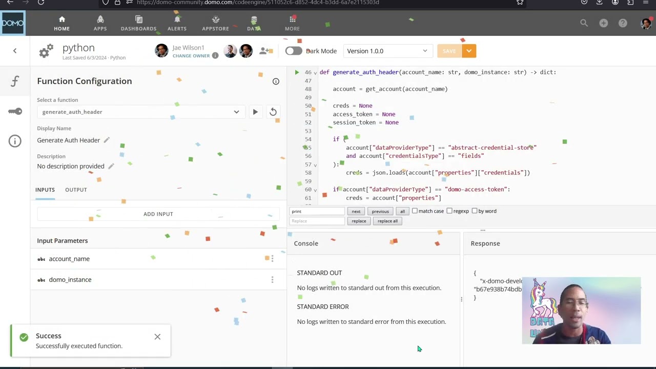This screenshot has width=656, height=369.
Task: Click the Replace input field
Action: coord(317,221)
